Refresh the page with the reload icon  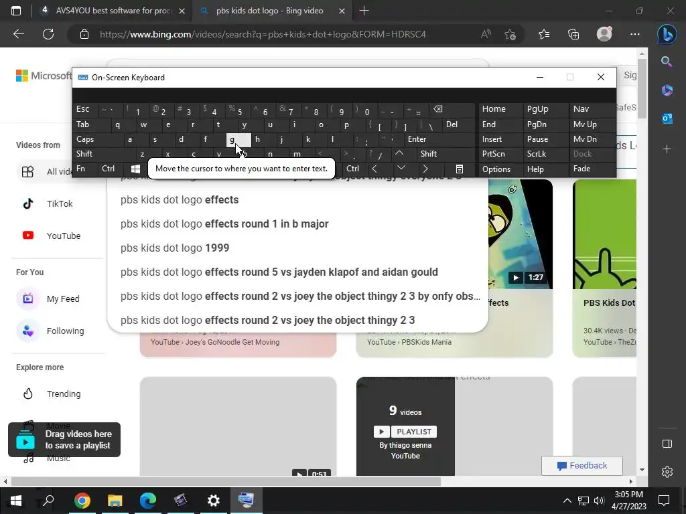48,34
